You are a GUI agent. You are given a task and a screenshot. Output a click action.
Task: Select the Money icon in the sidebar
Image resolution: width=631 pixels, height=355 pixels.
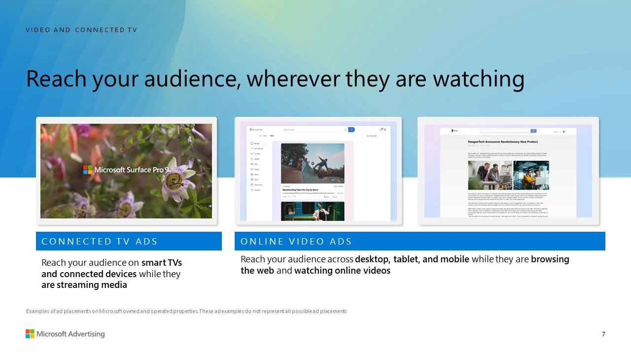pos(252,175)
